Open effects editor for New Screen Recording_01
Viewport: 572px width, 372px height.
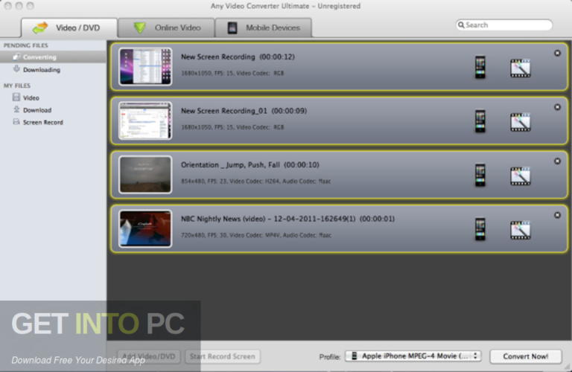520,122
